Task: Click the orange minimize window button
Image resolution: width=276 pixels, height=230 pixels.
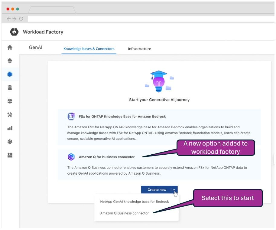Action: click(13, 9)
